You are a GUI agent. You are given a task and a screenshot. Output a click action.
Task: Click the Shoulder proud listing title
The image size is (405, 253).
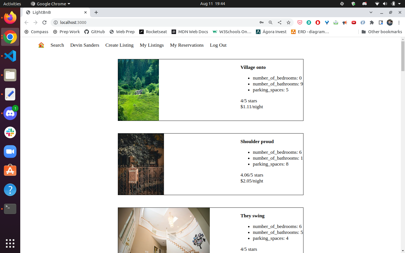click(x=257, y=141)
